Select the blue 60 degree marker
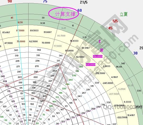The height and width of the screenshot is (125, 143). click(80, 10)
